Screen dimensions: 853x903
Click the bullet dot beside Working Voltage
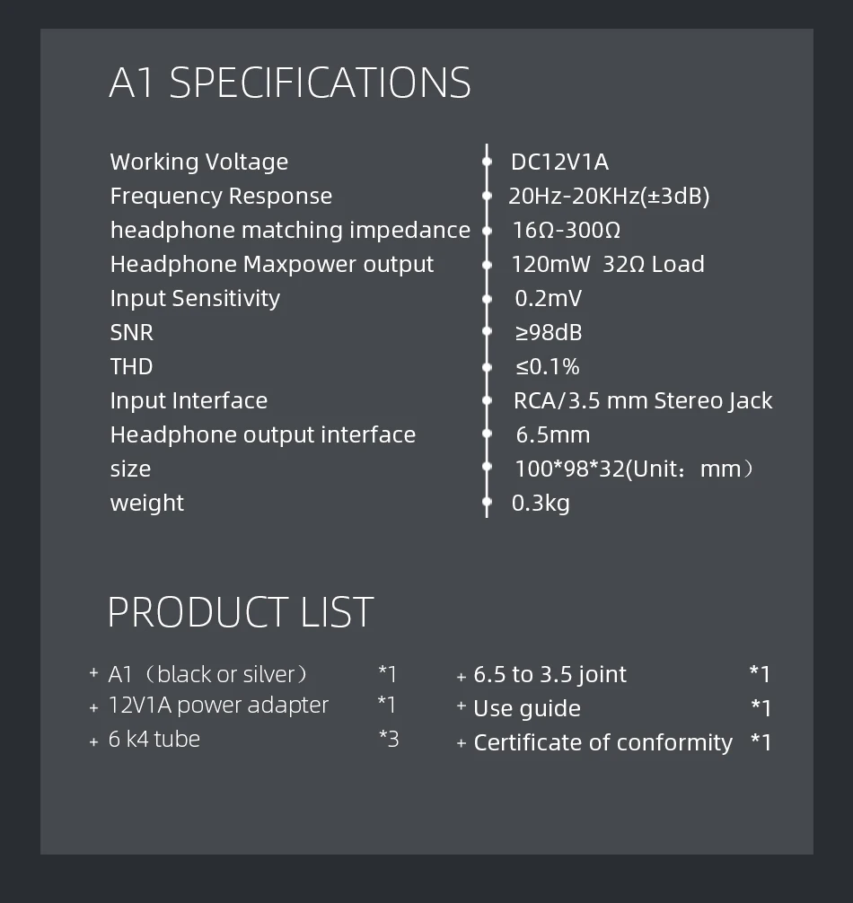click(x=488, y=162)
